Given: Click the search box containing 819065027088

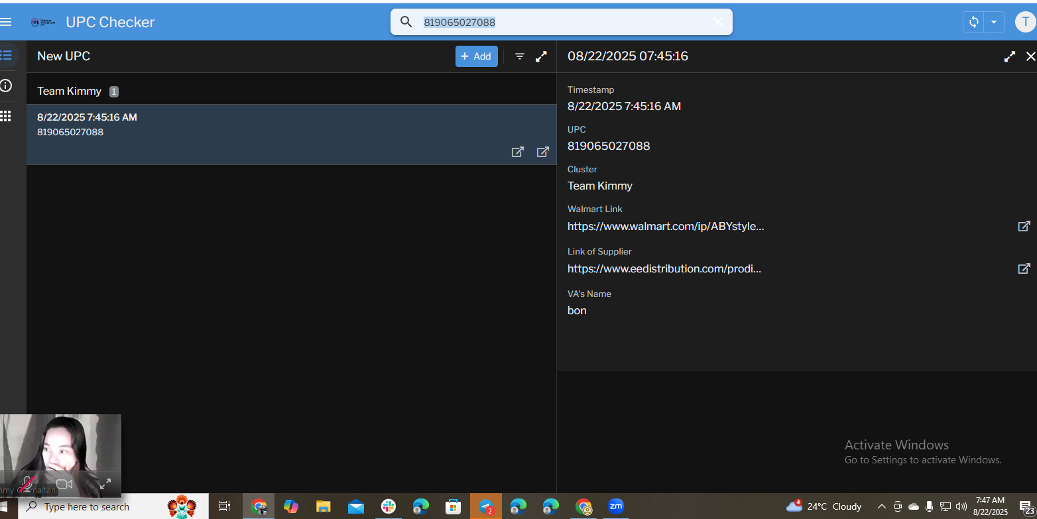Looking at the screenshot, I should 564,22.
